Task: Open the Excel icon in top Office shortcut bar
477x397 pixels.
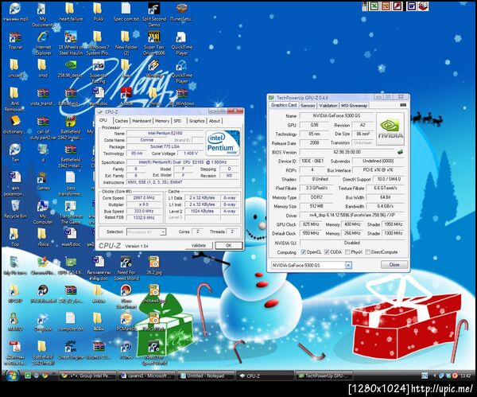Action: pyautogui.click(x=374, y=6)
